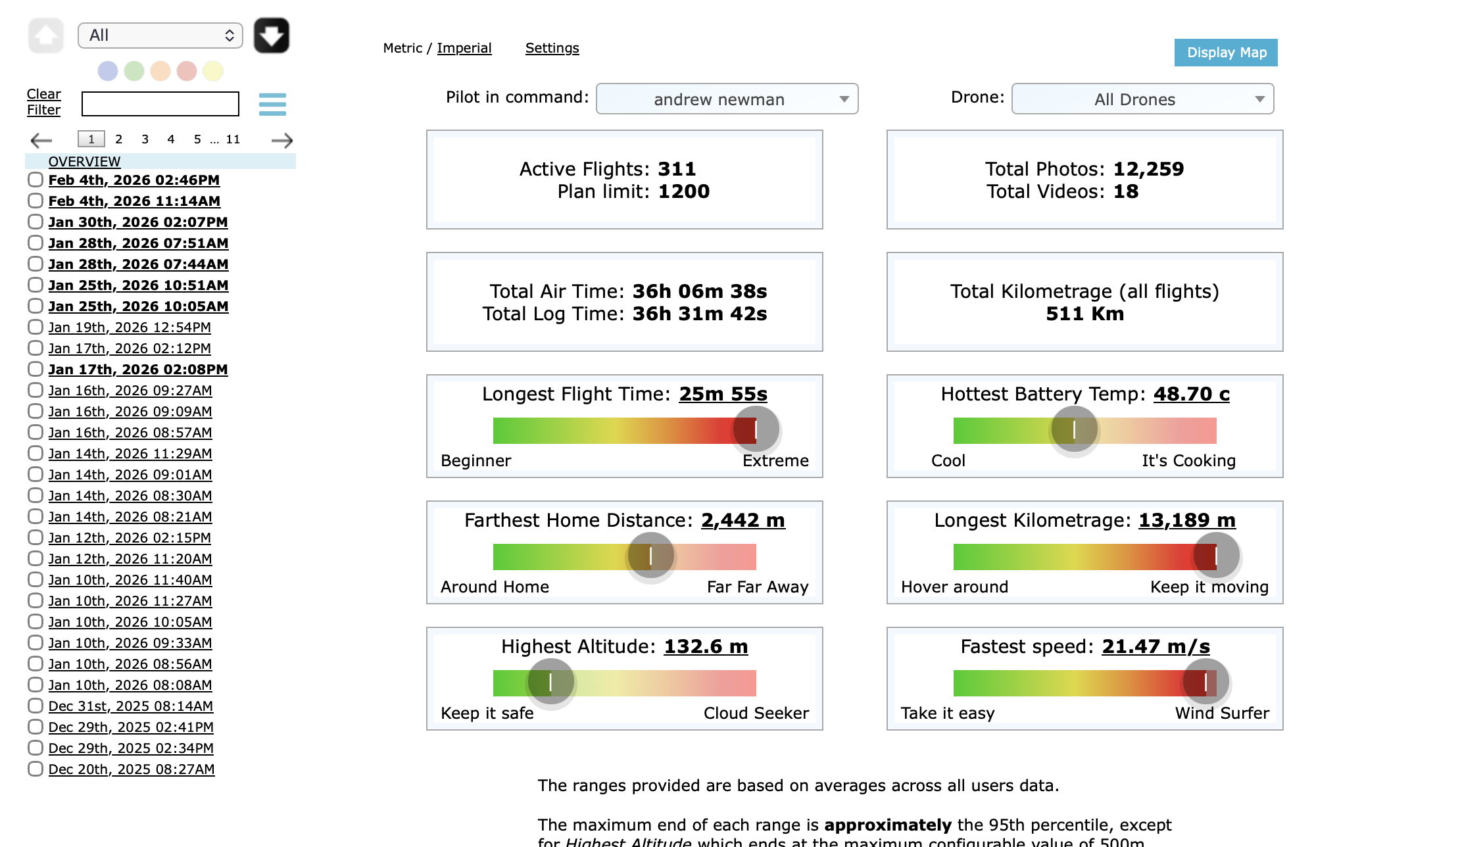The height and width of the screenshot is (847, 1460).
Task: Click the flight filter text field
Action: click(160, 104)
